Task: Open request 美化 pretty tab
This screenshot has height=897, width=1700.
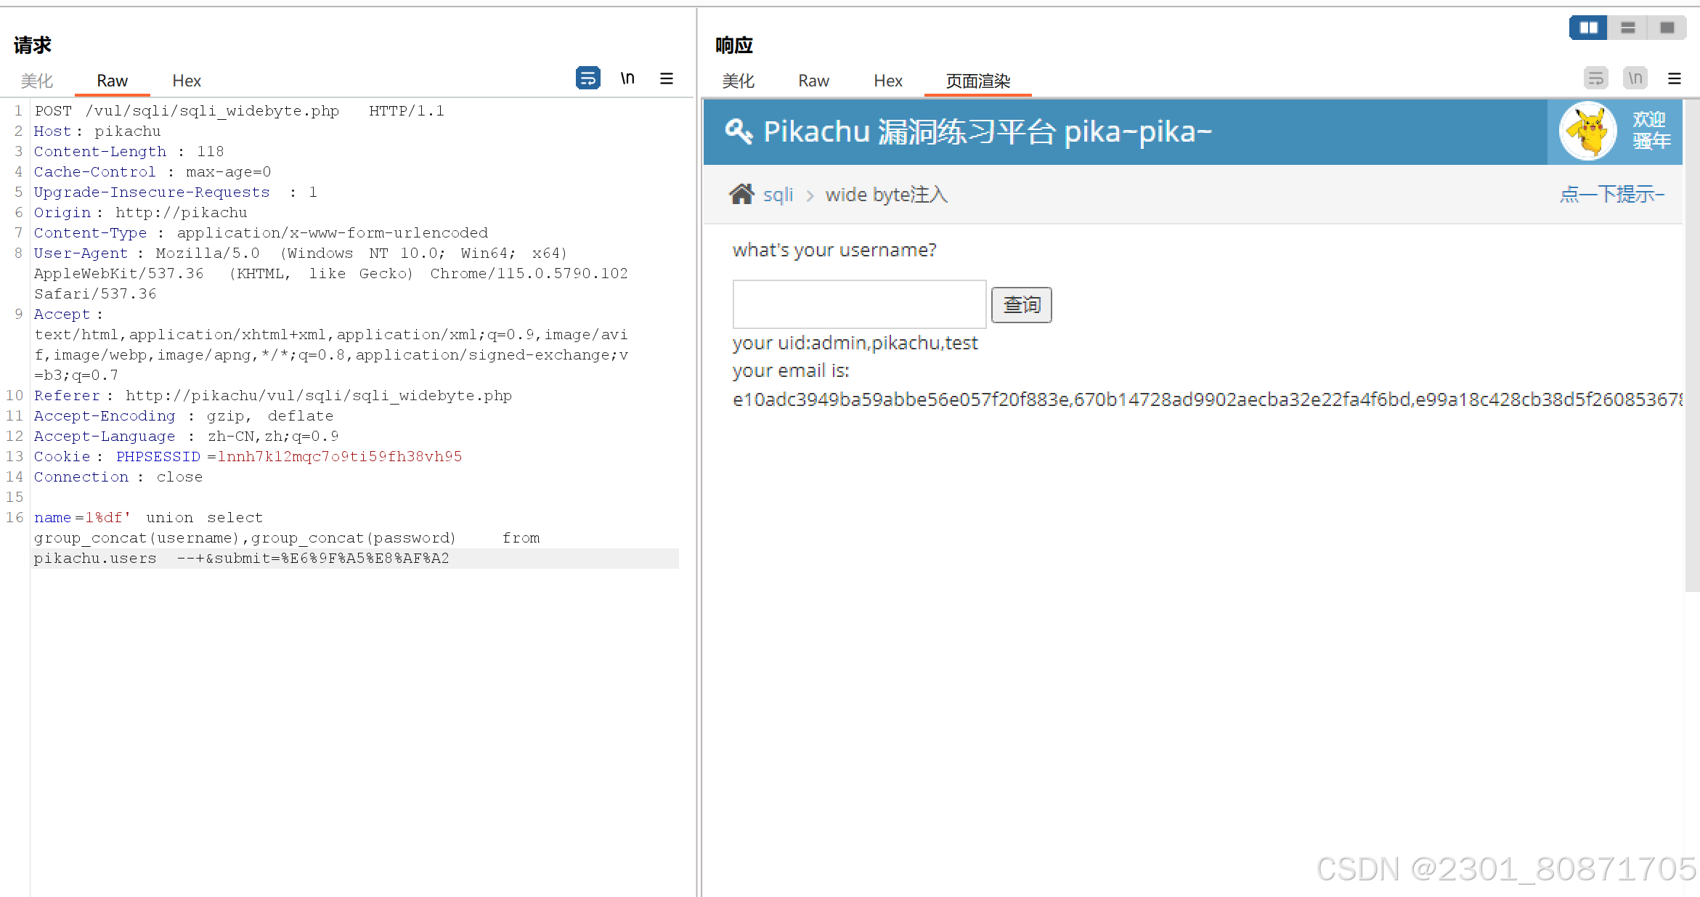Action: coord(37,81)
